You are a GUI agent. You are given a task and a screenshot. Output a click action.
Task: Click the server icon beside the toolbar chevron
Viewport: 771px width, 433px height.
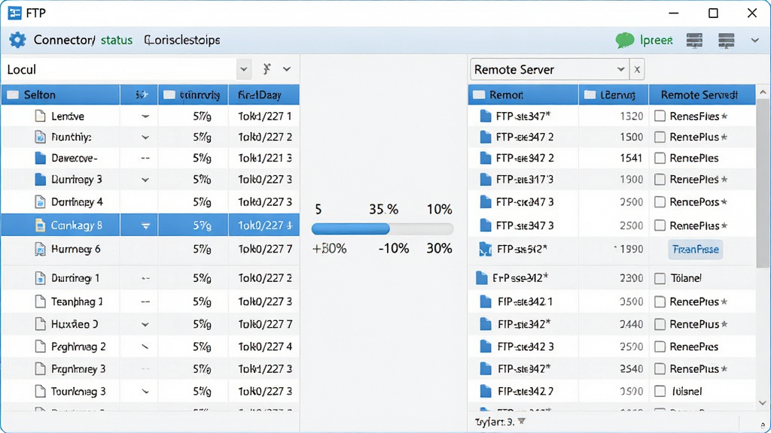coord(727,41)
